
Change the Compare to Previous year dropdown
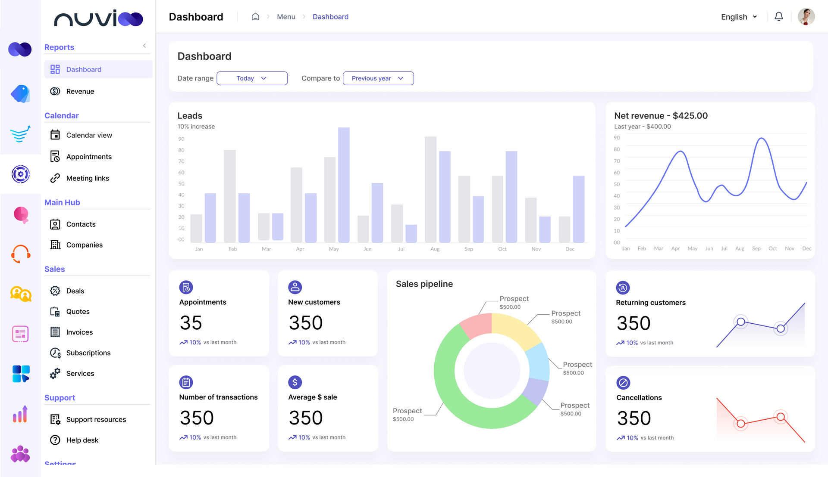(378, 78)
